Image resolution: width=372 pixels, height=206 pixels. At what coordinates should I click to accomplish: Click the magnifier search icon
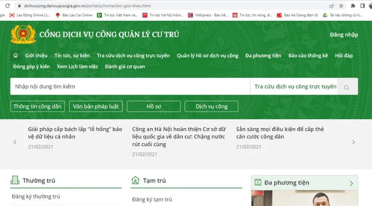[x=347, y=88]
